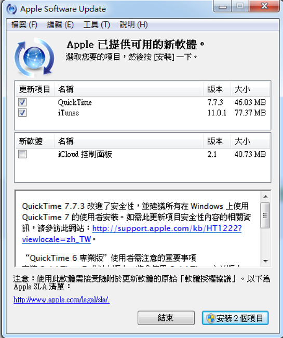
Task: Open the support.apple.com/kb/HT1222 link
Action: (167, 228)
